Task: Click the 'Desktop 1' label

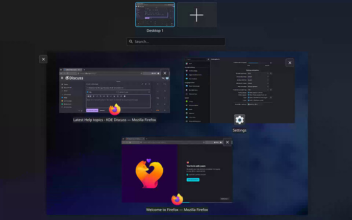Action: (x=155, y=31)
